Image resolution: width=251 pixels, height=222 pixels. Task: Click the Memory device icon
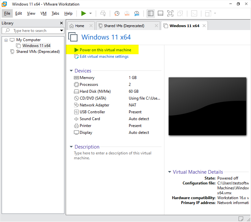pos(76,78)
